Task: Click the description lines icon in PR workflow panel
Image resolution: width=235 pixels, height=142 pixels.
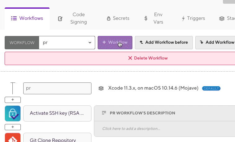Action: point(104,113)
